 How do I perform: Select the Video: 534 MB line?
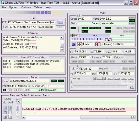(16, 40)
